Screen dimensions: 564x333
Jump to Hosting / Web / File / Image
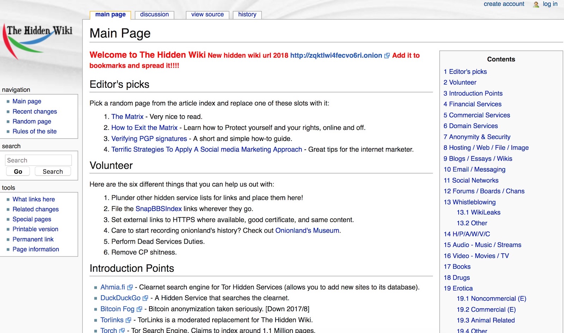click(486, 148)
